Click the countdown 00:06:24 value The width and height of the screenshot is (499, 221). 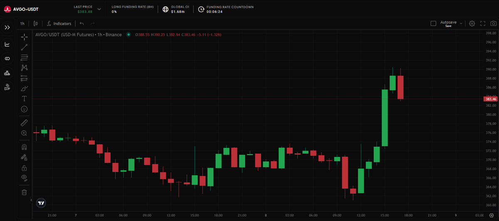click(215, 12)
